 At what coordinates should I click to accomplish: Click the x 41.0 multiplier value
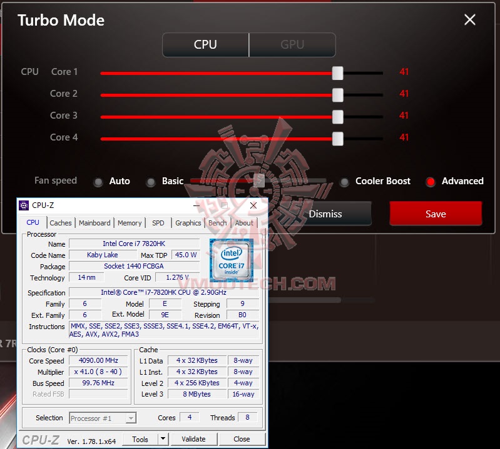(x=98, y=372)
